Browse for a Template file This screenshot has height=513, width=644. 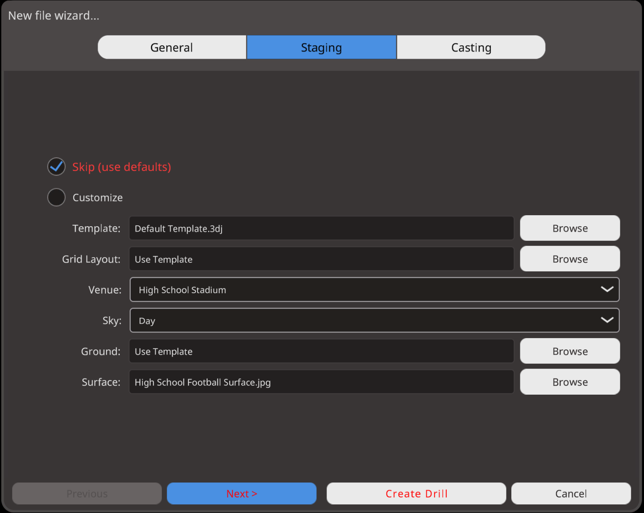pos(570,228)
